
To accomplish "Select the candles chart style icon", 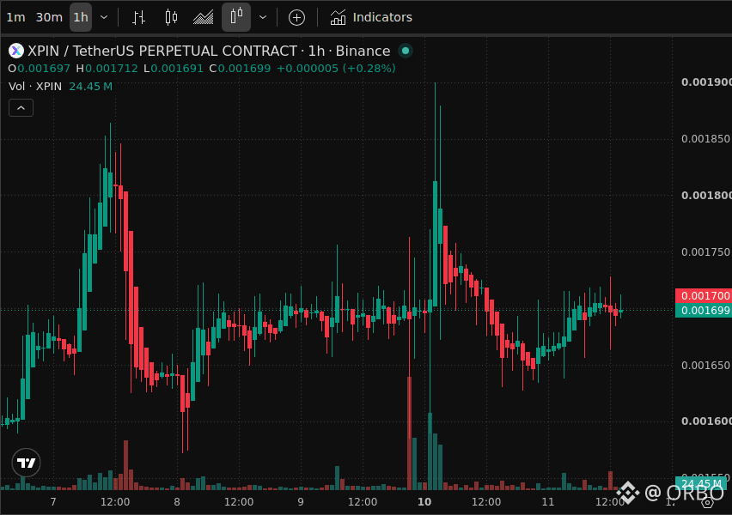I will [x=171, y=17].
